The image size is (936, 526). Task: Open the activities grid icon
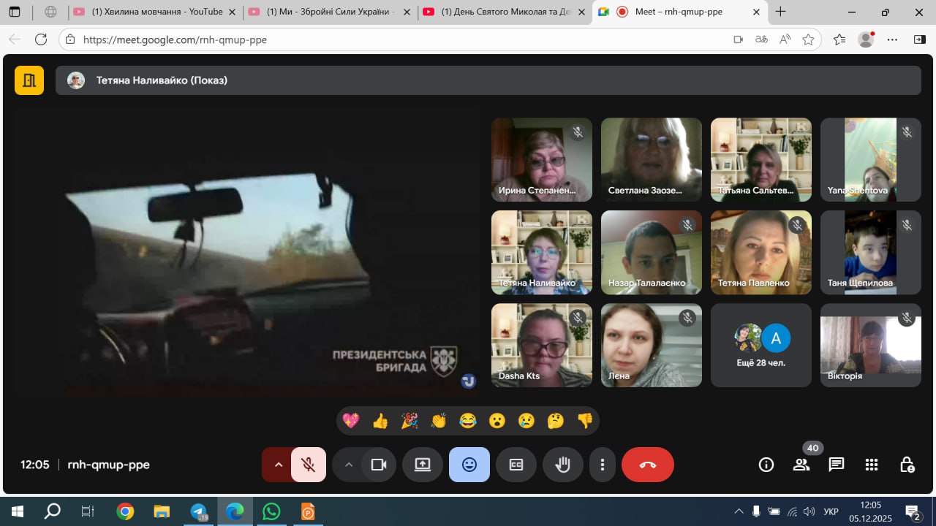[872, 465]
